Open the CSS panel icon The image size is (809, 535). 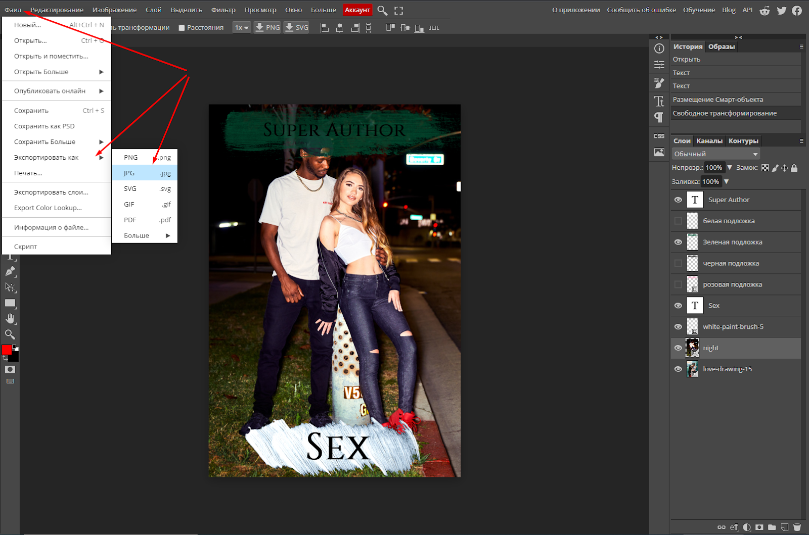659,136
